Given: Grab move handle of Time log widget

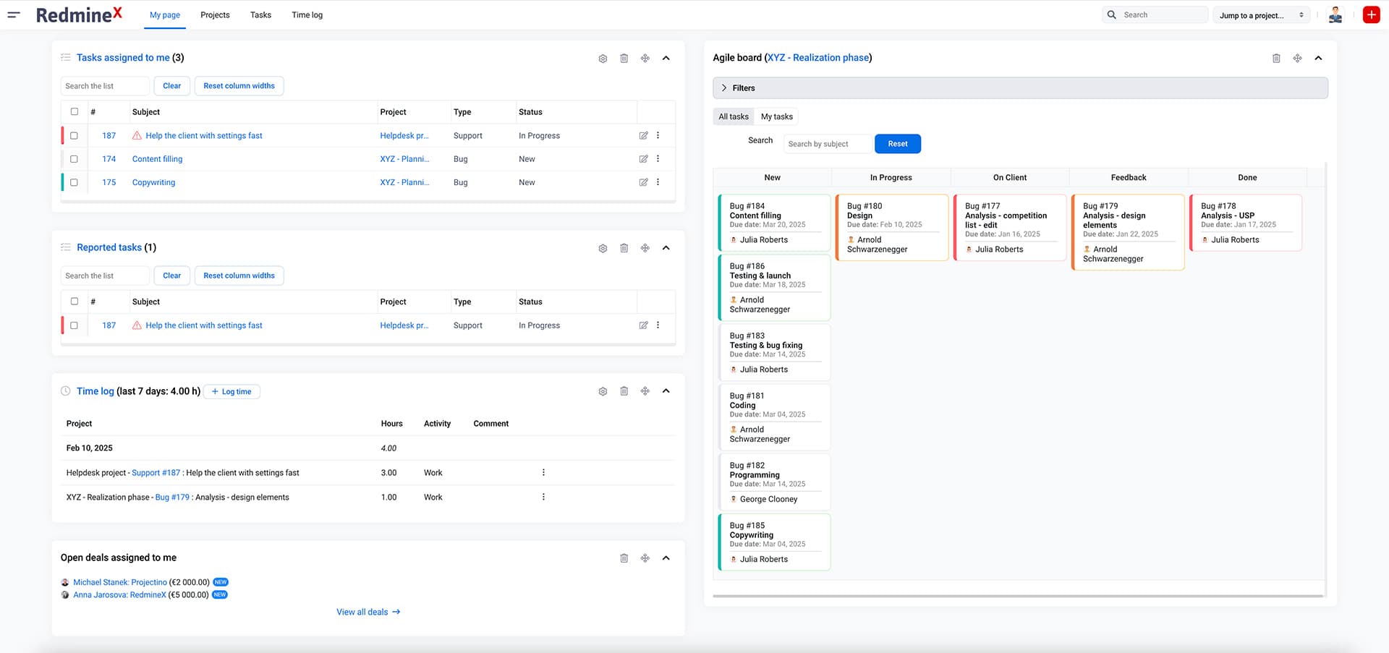Looking at the screenshot, I should (x=645, y=391).
